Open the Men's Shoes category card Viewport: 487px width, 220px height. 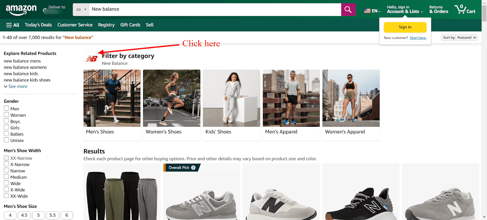point(112,105)
